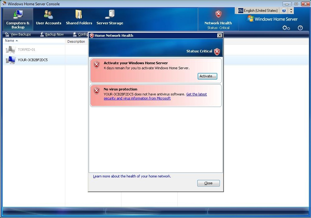
Task: Click the language bar help icon
Action: tap(284, 11)
